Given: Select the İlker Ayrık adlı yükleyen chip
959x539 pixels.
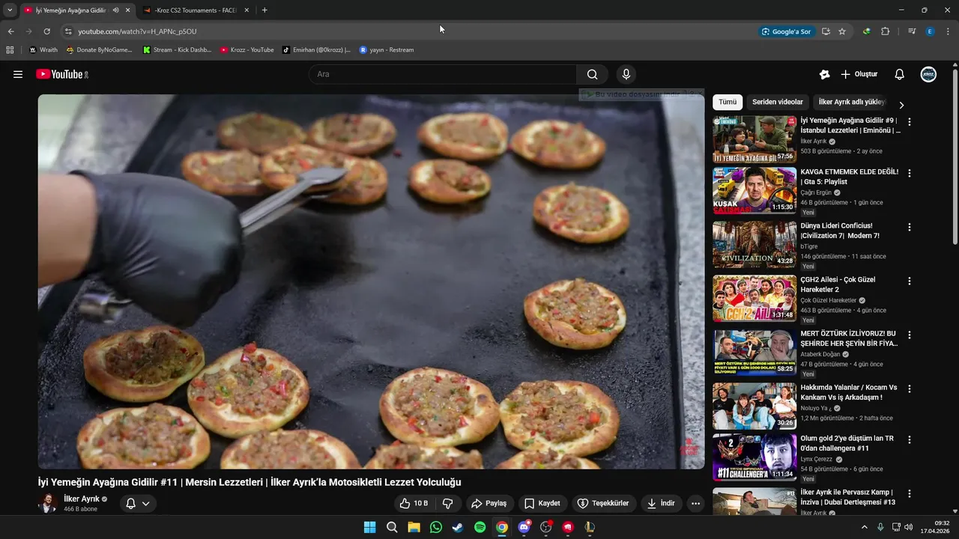Looking at the screenshot, I should (852, 102).
